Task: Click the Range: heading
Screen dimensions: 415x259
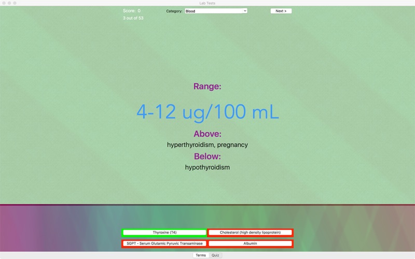Action: (207, 86)
